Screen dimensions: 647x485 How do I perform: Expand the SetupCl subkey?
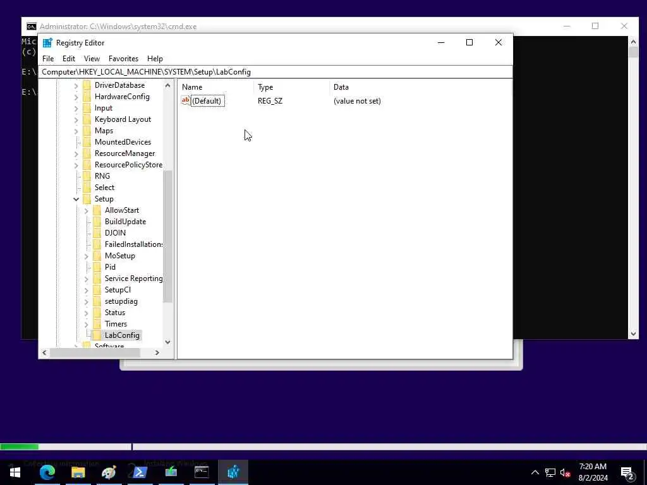[86, 290]
